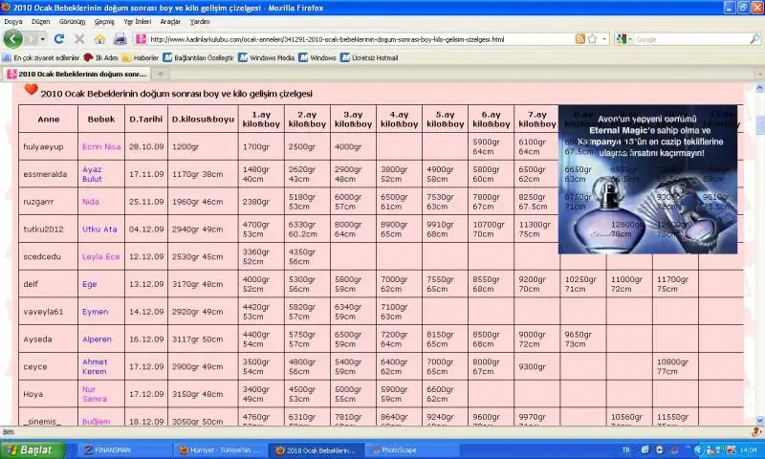
Task: Click the red heart icon beside the page title
Action: click(31, 89)
